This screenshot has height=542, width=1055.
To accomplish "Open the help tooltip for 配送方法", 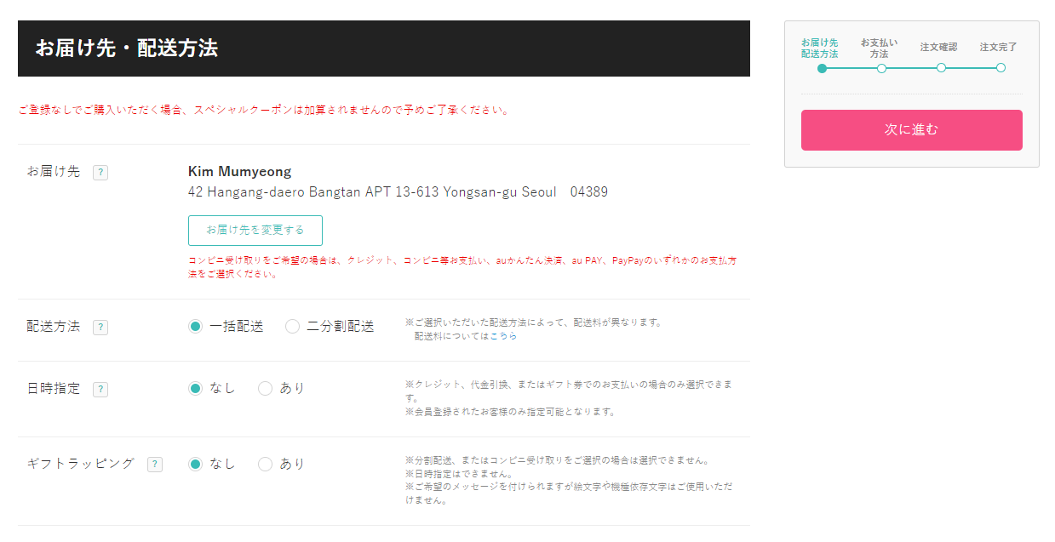I will [100, 328].
